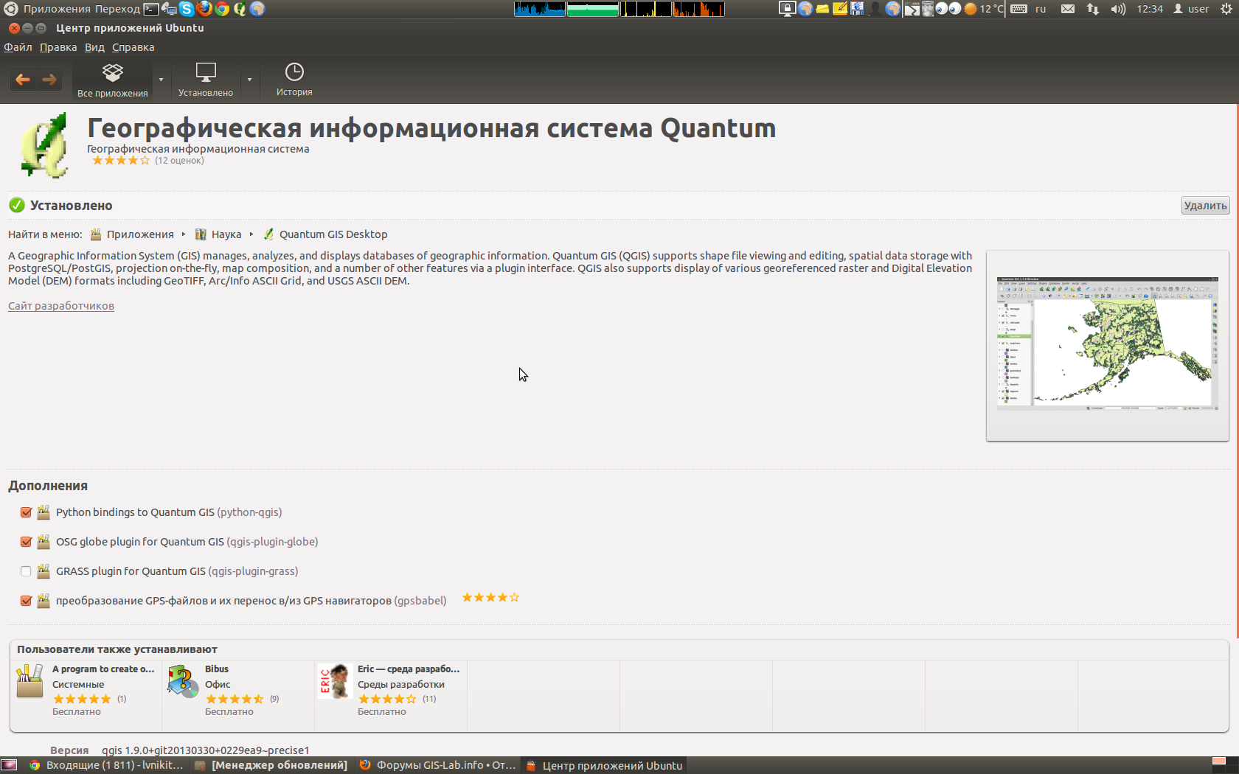
Task: Expand the Installed dropdown arrow
Action: tap(249, 80)
